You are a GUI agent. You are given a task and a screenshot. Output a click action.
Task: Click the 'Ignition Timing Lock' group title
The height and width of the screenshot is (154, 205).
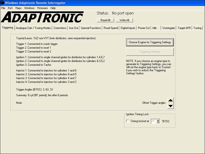tap(137, 114)
